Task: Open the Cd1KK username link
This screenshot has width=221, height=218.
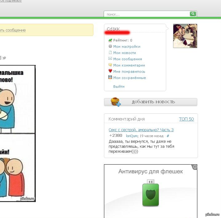Action: [x=113, y=29]
